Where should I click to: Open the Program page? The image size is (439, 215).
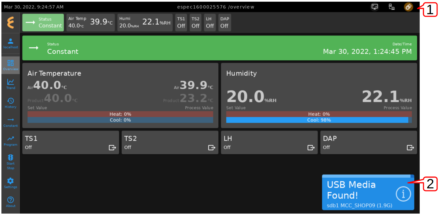[x=11, y=141]
